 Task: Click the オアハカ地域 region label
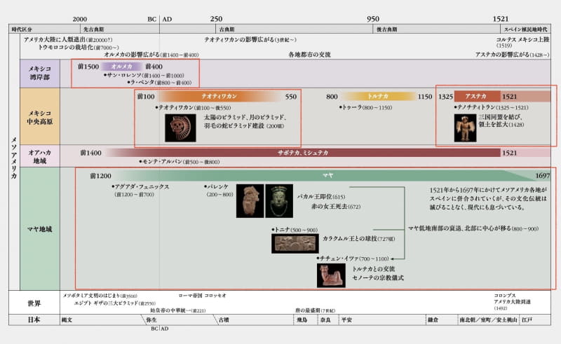pyautogui.click(x=40, y=157)
